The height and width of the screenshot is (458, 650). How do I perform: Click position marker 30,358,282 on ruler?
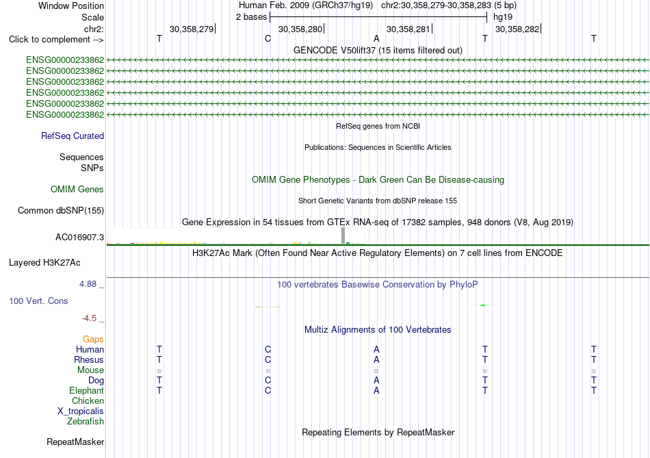tap(517, 29)
